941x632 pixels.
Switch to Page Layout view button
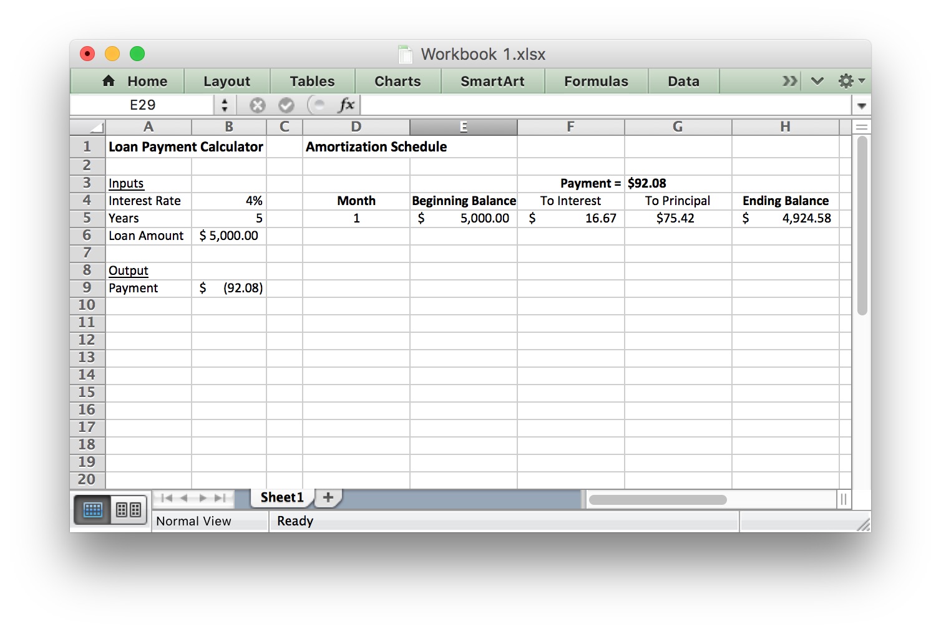(129, 510)
